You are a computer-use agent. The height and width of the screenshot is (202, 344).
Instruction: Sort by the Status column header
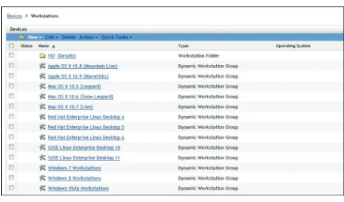[x=27, y=46]
